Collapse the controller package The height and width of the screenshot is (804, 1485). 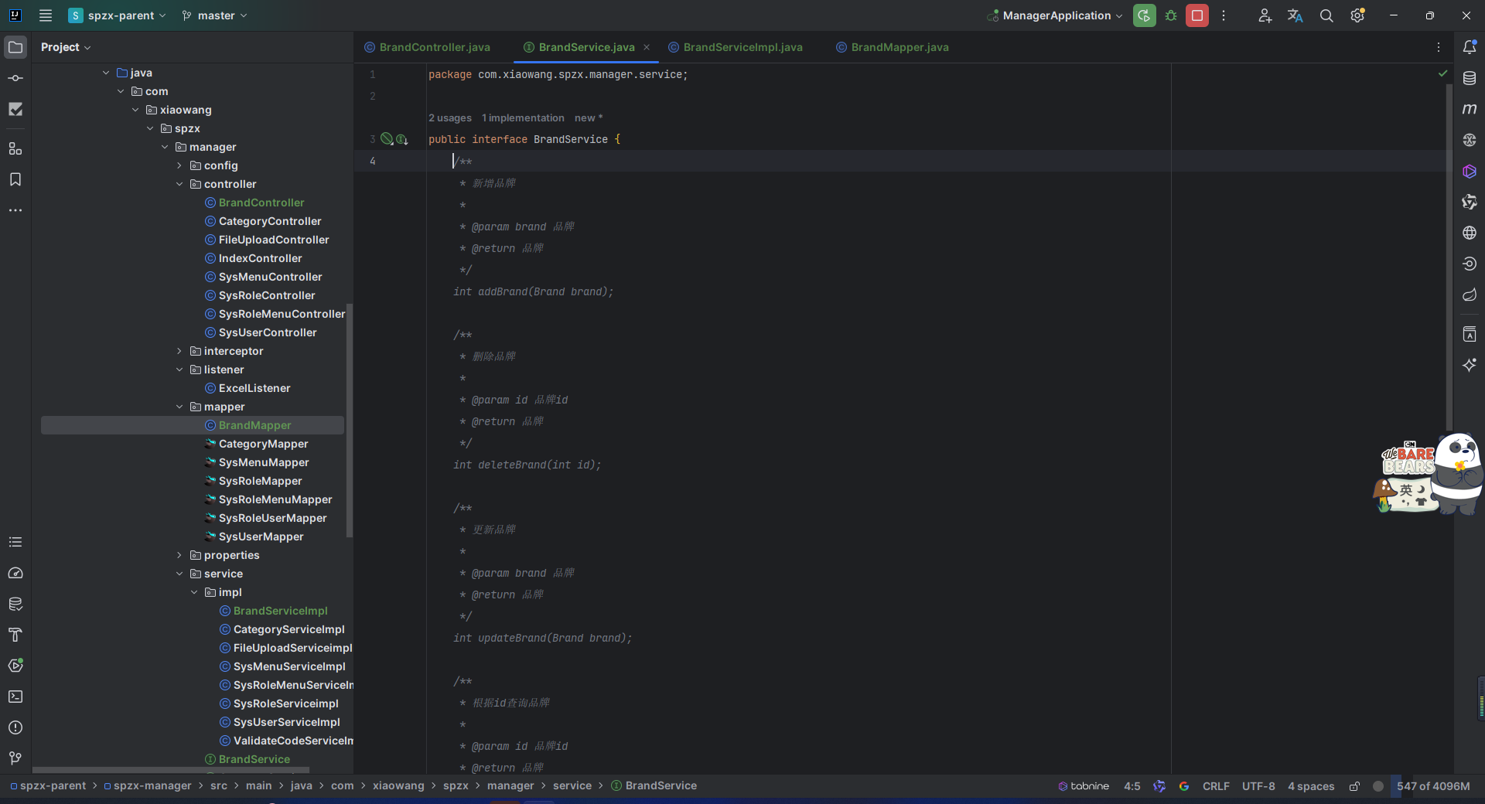tap(179, 184)
